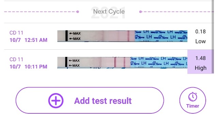Open the 10:11 PM LH test strip photo

(x=122, y=63)
